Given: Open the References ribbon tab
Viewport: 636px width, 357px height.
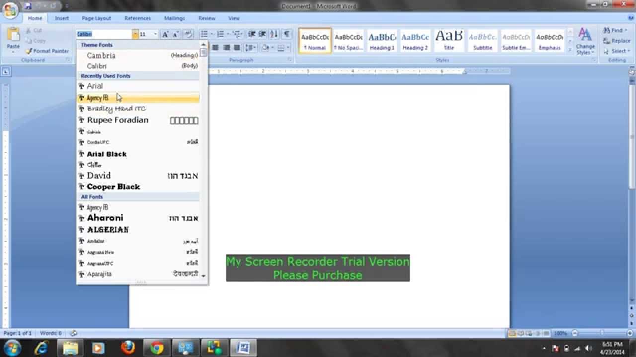Looking at the screenshot, I should pyautogui.click(x=138, y=18).
